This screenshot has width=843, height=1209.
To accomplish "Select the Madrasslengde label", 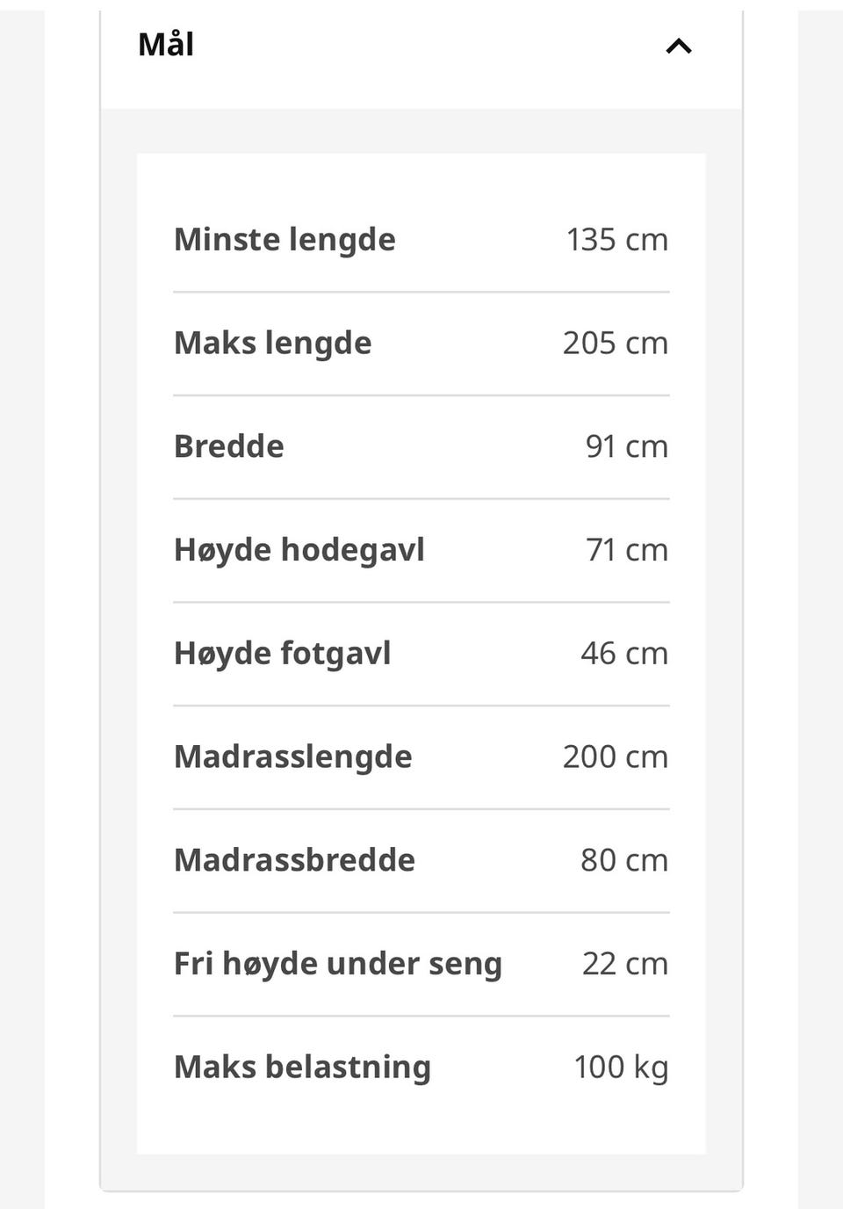I will tap(293, 757).
